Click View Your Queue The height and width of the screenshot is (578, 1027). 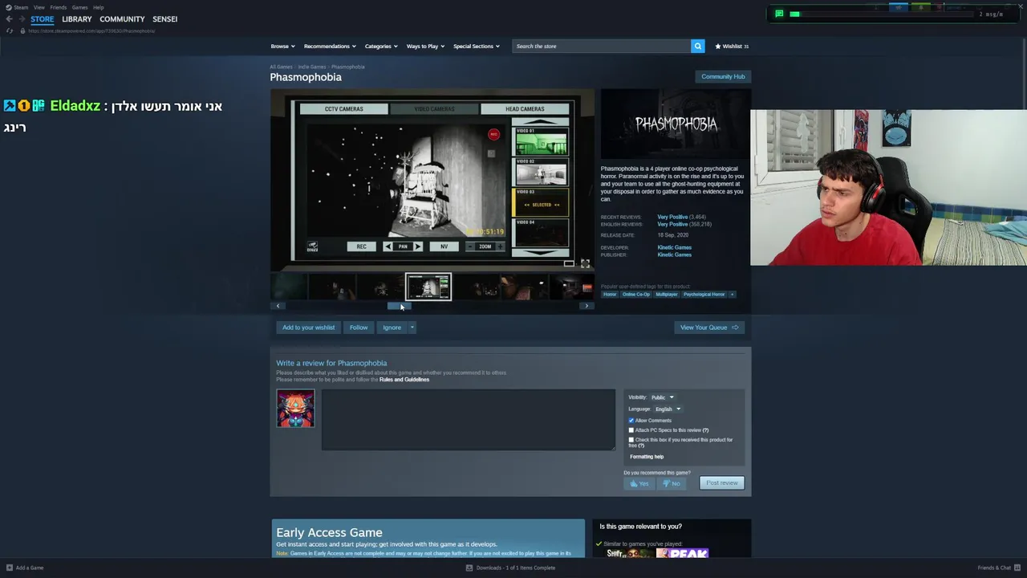point(709,328)
